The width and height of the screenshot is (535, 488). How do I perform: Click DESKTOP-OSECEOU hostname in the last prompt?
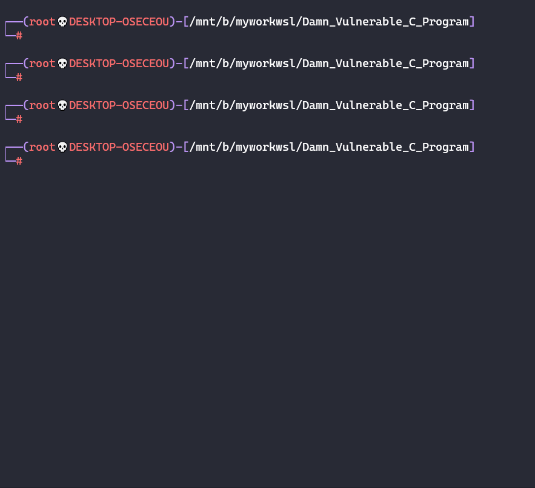tap(119, 147)
